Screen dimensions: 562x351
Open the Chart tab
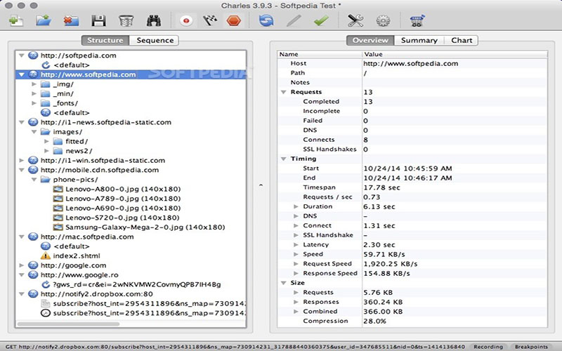coord(462,40)
